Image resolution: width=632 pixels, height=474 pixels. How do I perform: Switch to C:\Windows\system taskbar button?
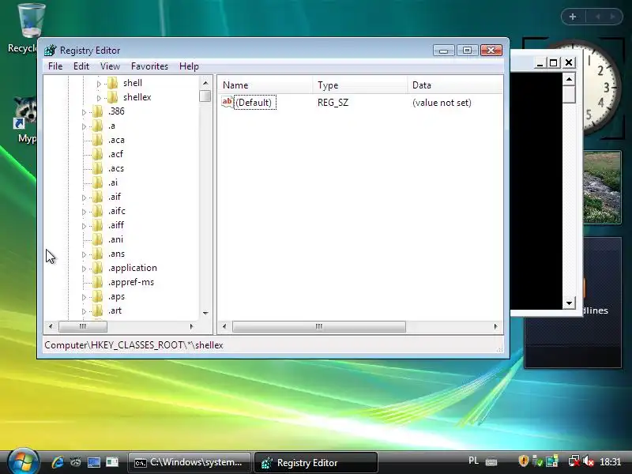(190, 462)
